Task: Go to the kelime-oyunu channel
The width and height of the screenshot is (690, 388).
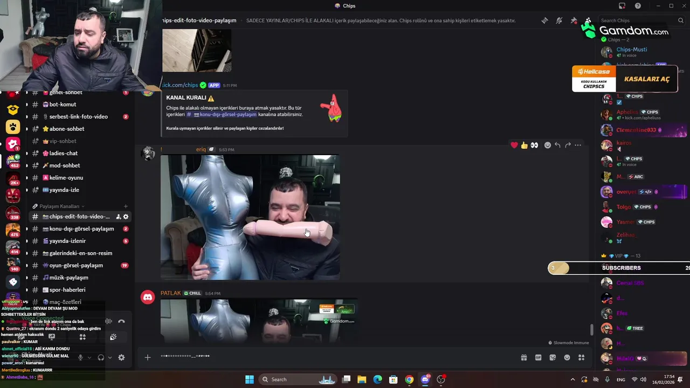Action: [x=79, y=178]
